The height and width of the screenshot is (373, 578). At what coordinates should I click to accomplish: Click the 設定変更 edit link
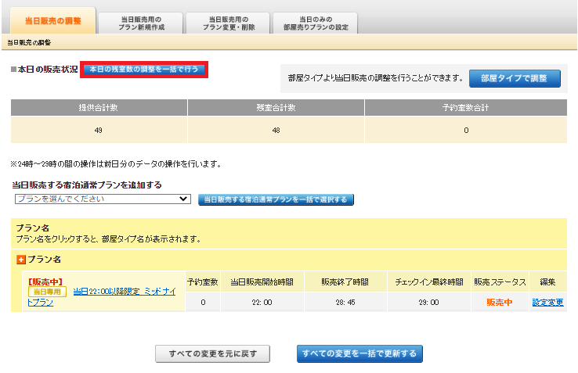click(x=547, y=302)
